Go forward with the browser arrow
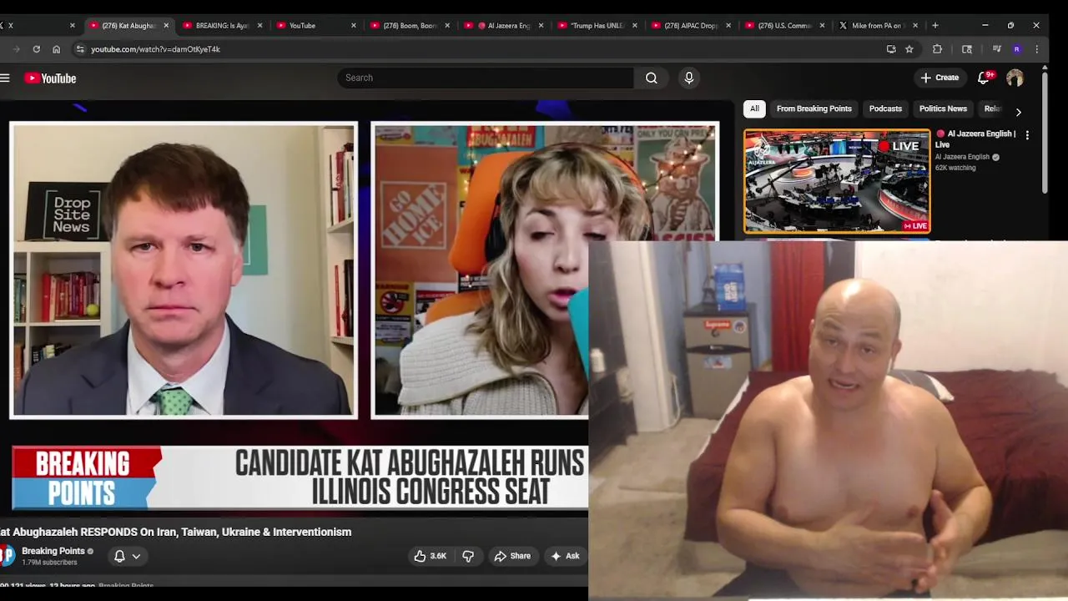The width and height of the screenshot is (1068, 601). [16, 49]
